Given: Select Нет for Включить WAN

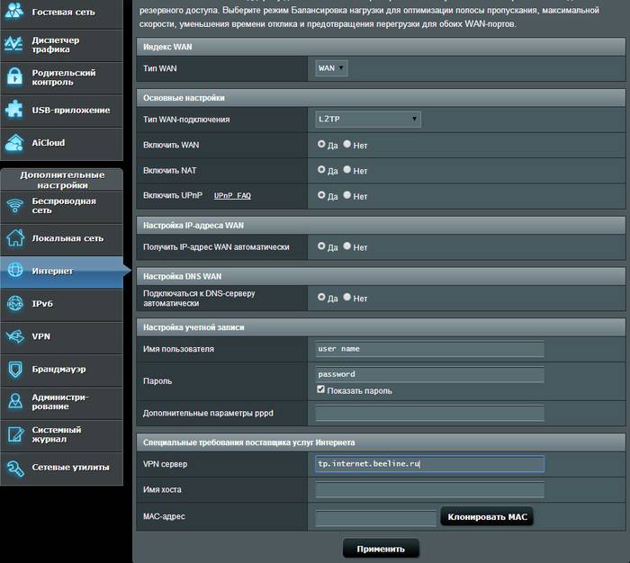Looking at the screenshot, I should pos(347,144).
